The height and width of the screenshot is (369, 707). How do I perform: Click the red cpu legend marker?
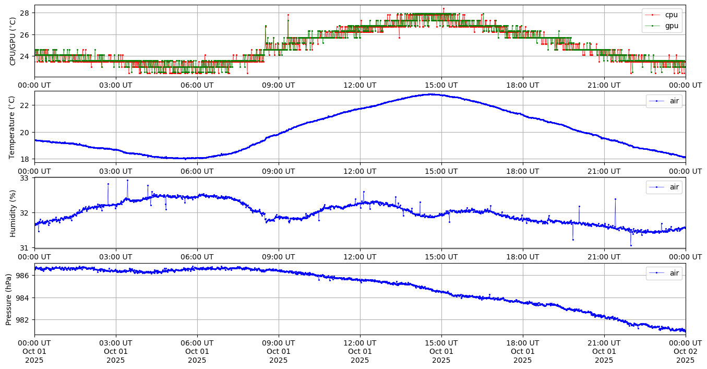[653, 15]
